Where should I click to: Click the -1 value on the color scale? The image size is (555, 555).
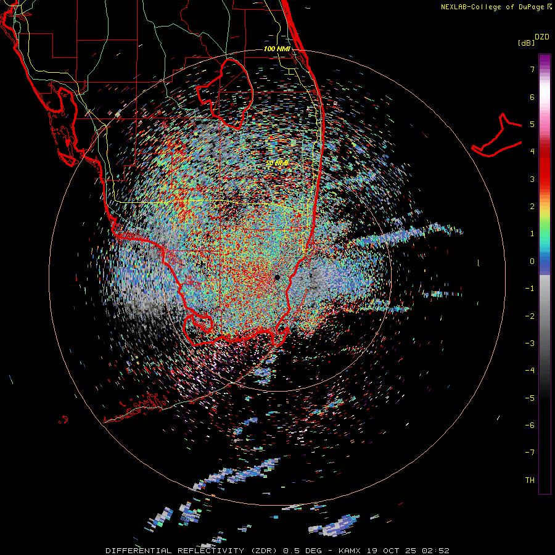click(530, 289)
